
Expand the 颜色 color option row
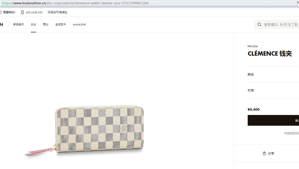pyautogui.click(x=273, y=74)
